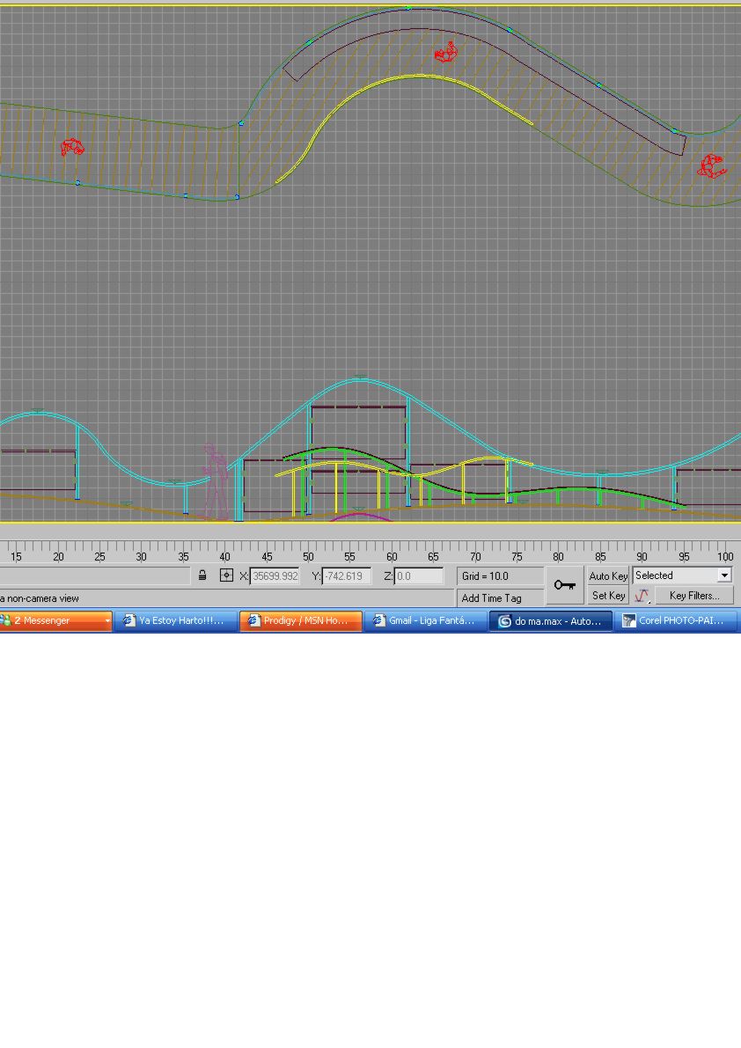Switch to Gmail - Liga Fantá taskbar window
741x1048 pixels.
click(426, 621)
